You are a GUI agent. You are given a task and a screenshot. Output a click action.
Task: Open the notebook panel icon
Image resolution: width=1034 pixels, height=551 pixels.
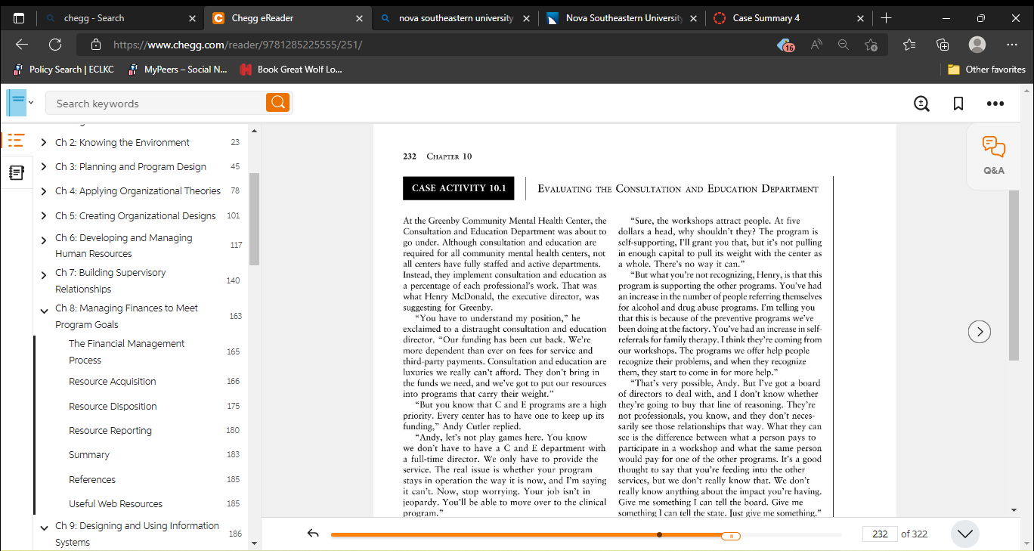pos(16,173)
